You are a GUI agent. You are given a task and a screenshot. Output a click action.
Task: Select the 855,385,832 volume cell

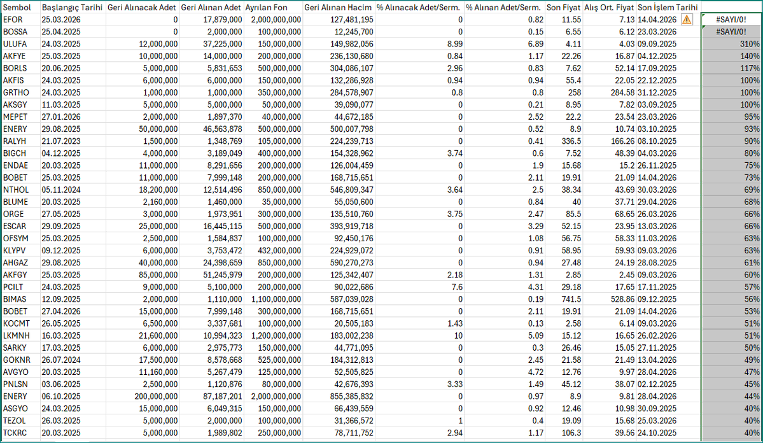(x=339, y=397)
